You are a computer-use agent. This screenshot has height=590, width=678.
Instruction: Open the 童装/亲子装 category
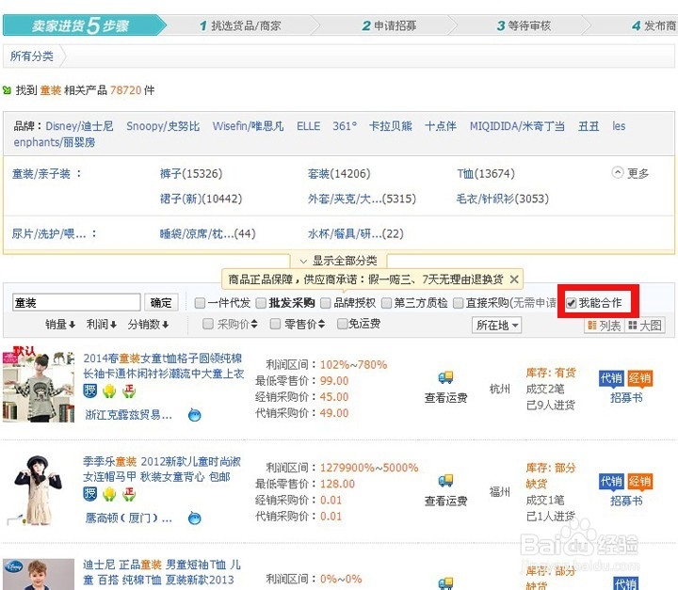click(41, 174)
